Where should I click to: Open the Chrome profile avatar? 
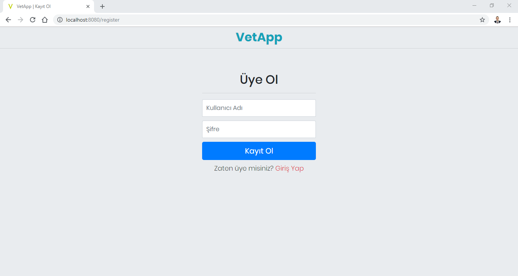pyautogui.click(x=498, y=20)
